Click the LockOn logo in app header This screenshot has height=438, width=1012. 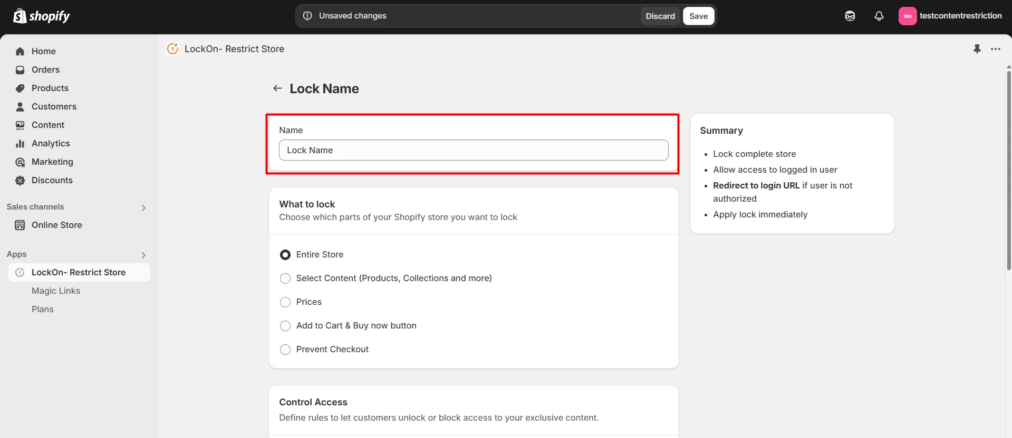pos(172,48)
